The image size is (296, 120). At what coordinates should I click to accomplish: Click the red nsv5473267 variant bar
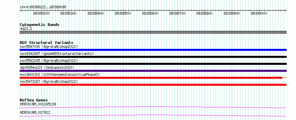[x=153, y=85]
